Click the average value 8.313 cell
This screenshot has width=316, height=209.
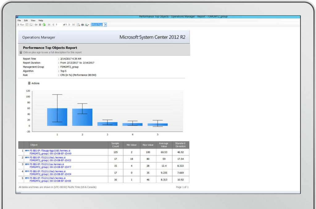164,180
